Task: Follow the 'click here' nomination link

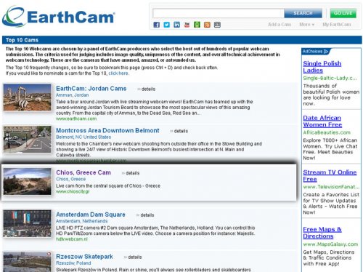Action: (118, 73)
